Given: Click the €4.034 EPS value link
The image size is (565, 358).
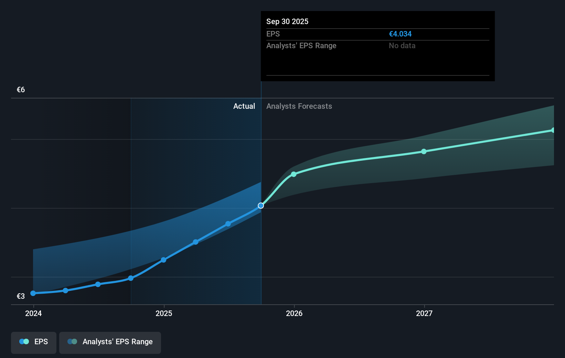Looking at the screenshot, I should click(x=400, y=34).
